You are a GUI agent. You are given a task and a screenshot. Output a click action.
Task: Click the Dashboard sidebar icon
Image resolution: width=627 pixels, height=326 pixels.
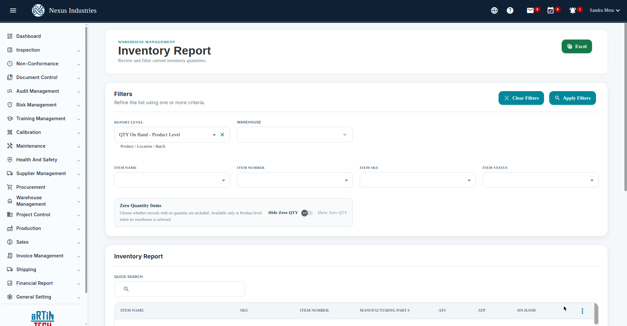[x=10, y=36]
